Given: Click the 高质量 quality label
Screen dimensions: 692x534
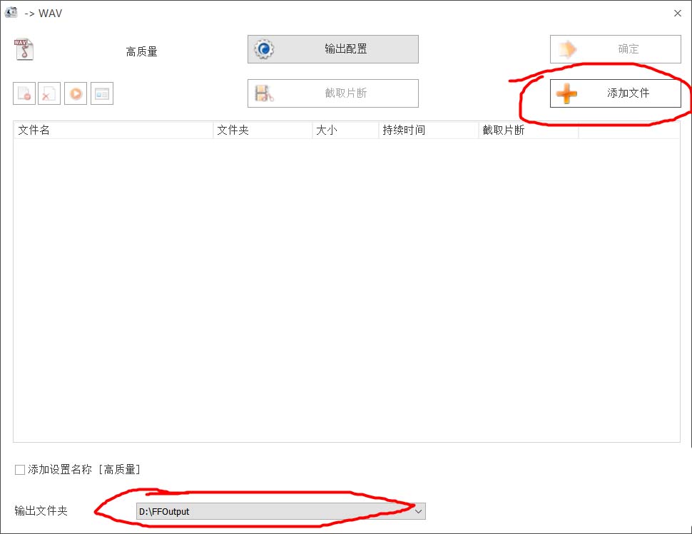Looking at the screenshot, I should 142,51.
